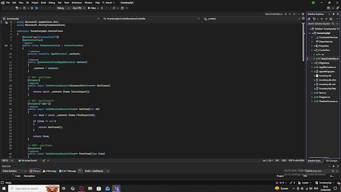This screenshot has width=341, height=192.
Task: Select appsettings.json in Solution Explorer
Action: pos(326,72)
